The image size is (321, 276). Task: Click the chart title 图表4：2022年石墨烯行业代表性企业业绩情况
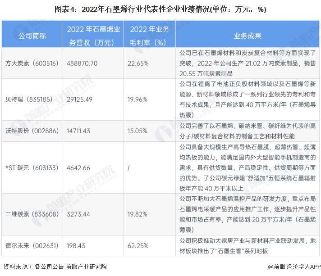tap(160, 9)
